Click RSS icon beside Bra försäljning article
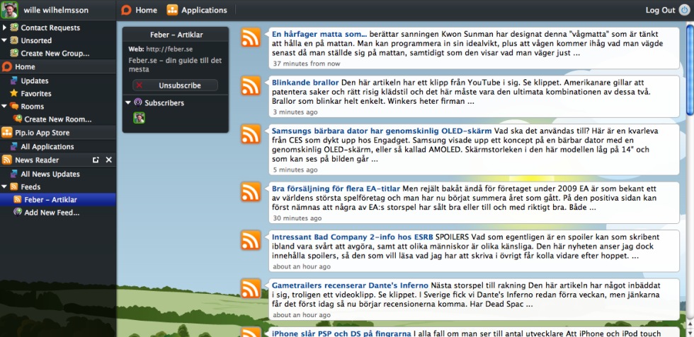Viewport: 694px width, 337px height. coord(251,191)
